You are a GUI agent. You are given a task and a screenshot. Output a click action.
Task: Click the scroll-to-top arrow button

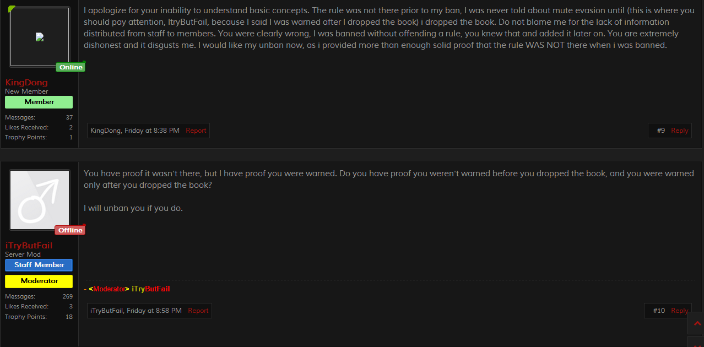pos(696,323)
